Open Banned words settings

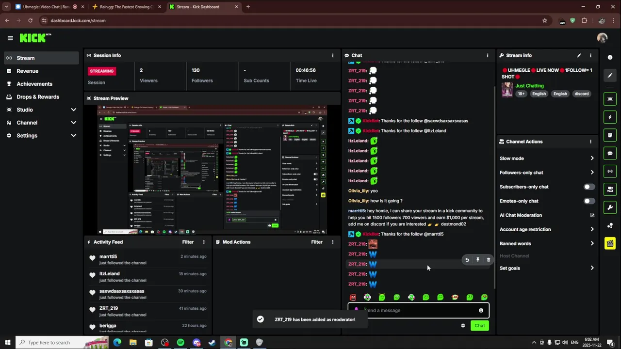point(547,243)
